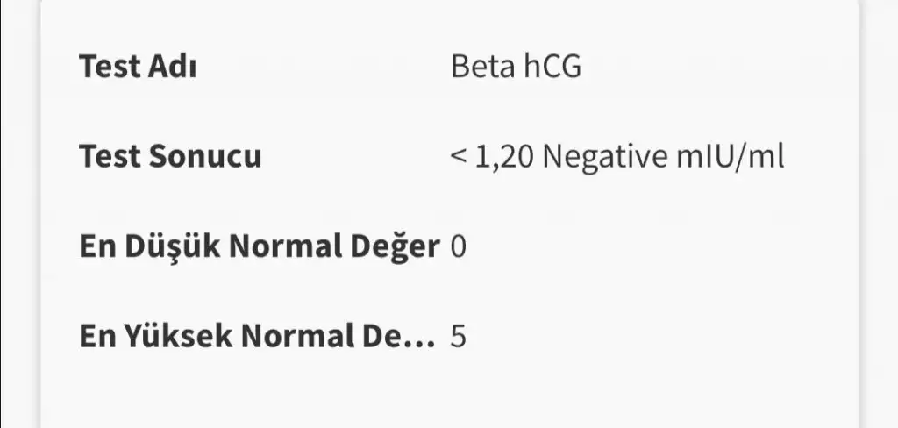This screenshot has height=428, width=898.
Task: Select the lowest normal value 0
Action: tap(458, 247)
